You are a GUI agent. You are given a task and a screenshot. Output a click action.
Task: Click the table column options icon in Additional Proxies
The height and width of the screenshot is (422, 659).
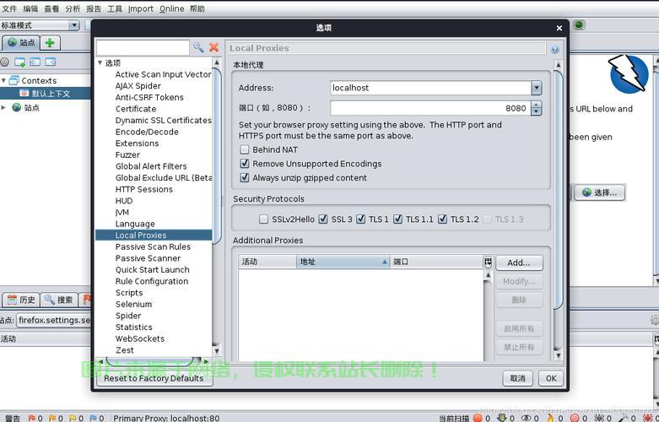click(488, 262)
